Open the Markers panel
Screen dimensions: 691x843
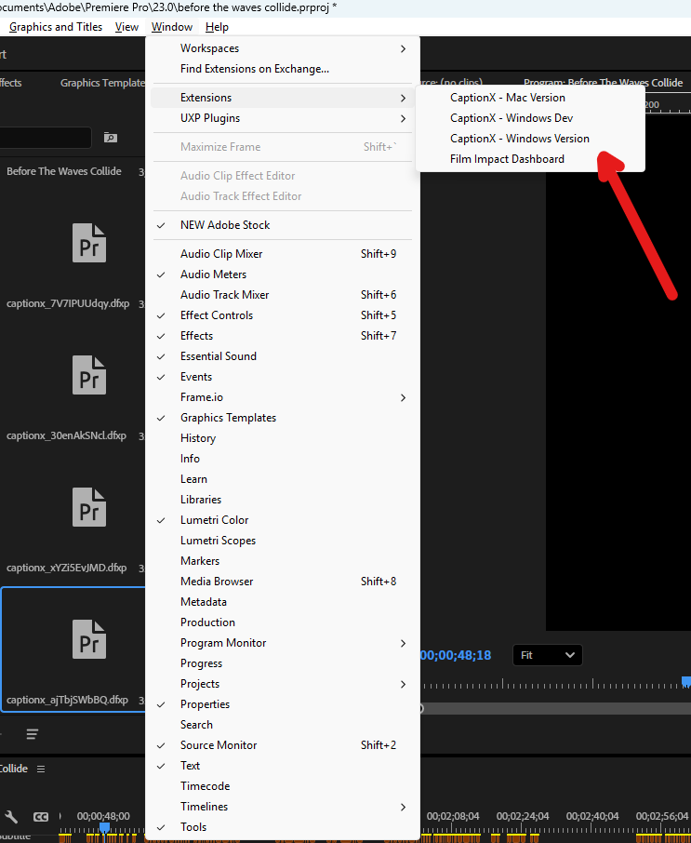point(282,561)
